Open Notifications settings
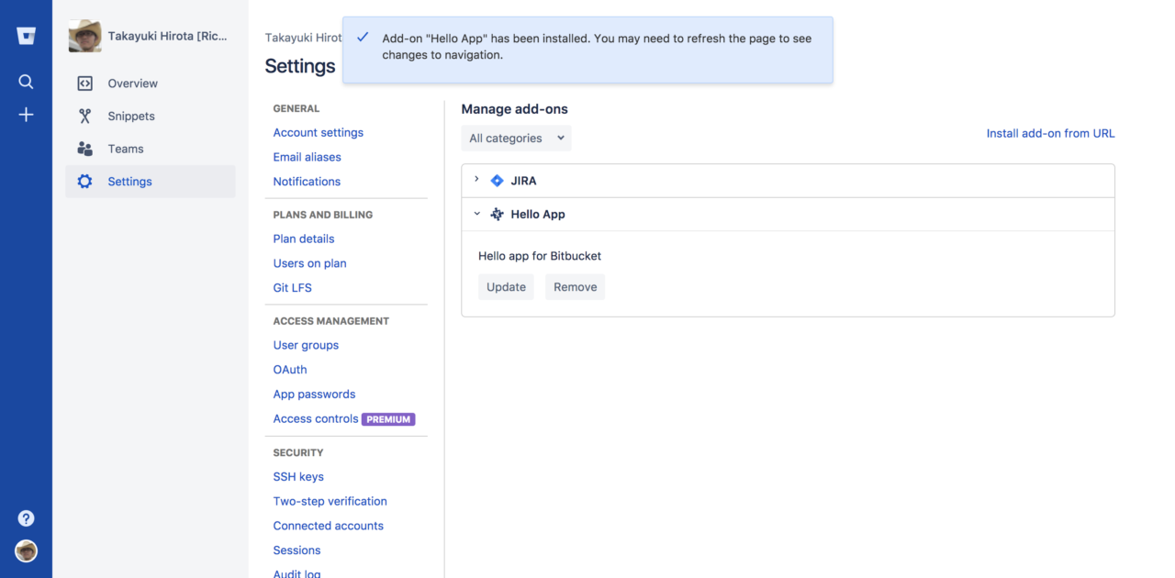 coord(307,182)
